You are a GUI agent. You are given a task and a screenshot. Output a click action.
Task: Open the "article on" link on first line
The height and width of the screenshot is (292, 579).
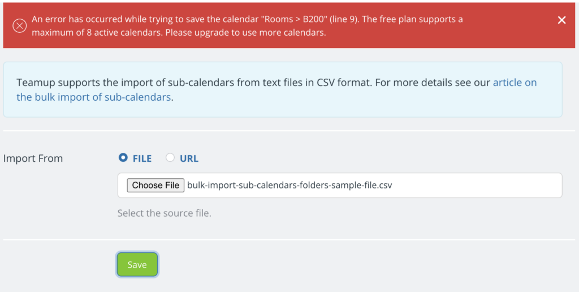click(x=515, y=83)
